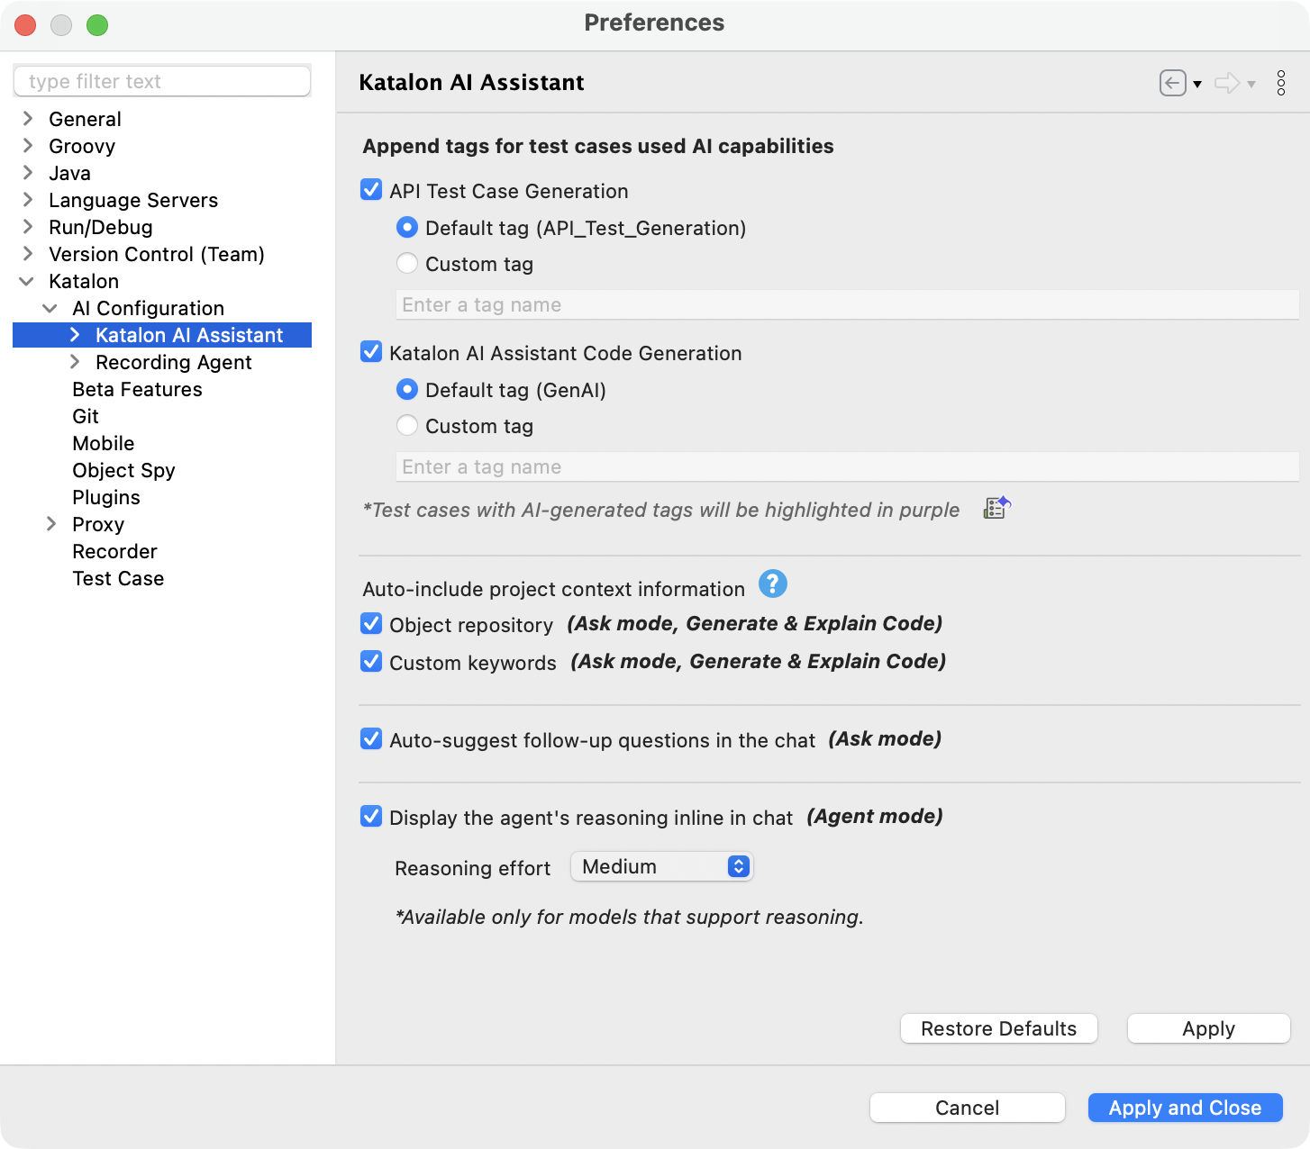The image size is (1310, 1149).
Task: Select AI Configuration tree label
Action: pyautogui.click(x=149, y=308)
